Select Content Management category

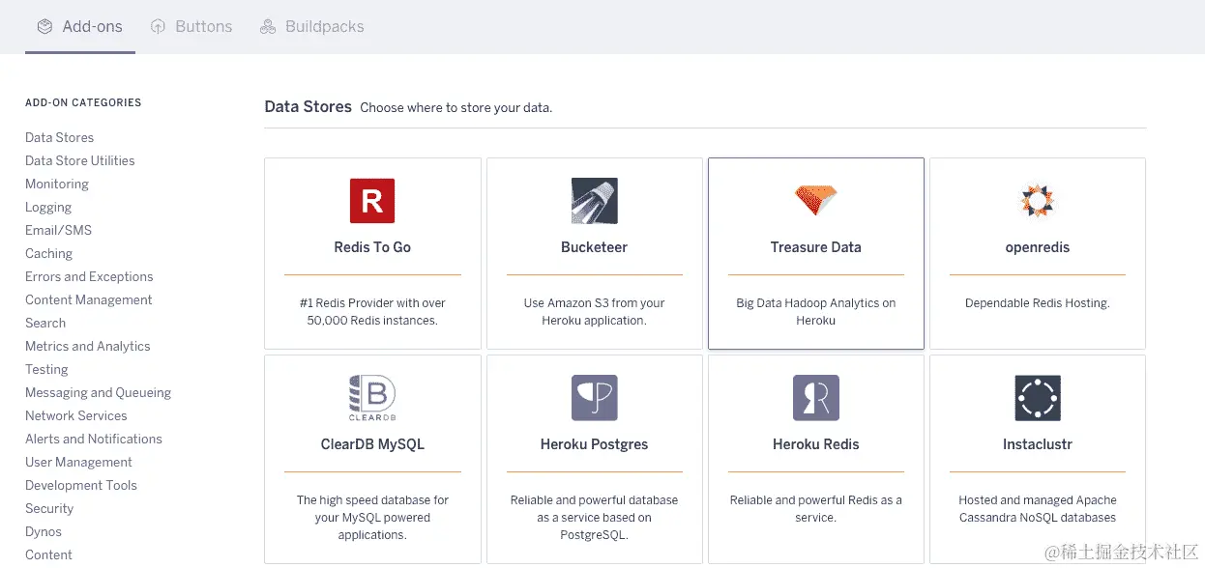88,300
